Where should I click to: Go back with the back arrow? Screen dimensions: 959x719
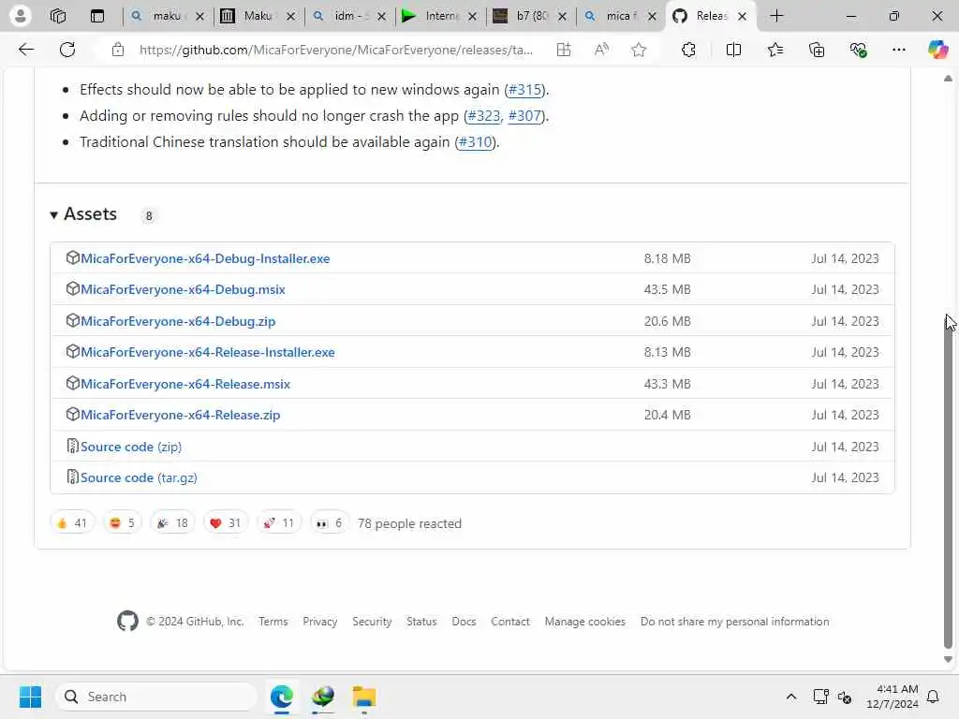26,50
